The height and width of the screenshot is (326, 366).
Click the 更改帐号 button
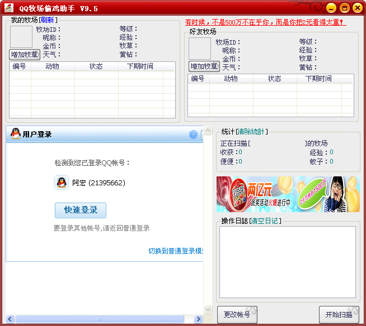click(x=237, y=315)
